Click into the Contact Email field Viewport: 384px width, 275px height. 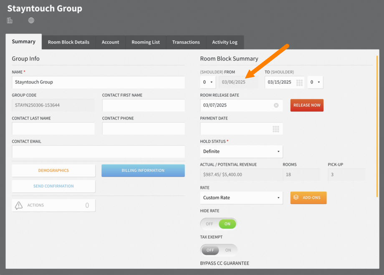98,151
